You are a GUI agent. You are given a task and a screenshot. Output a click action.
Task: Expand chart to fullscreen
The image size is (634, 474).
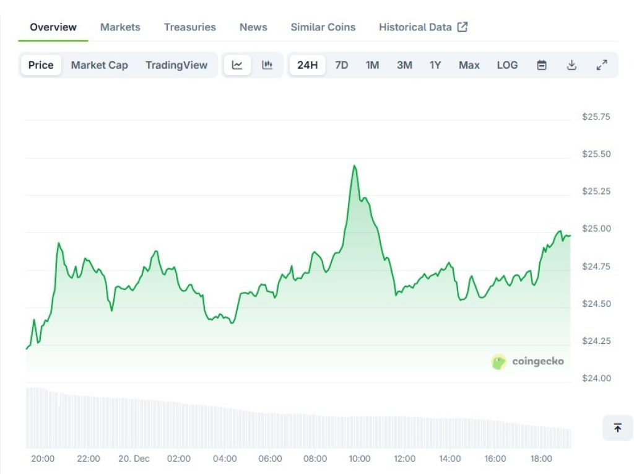point(602,65)
